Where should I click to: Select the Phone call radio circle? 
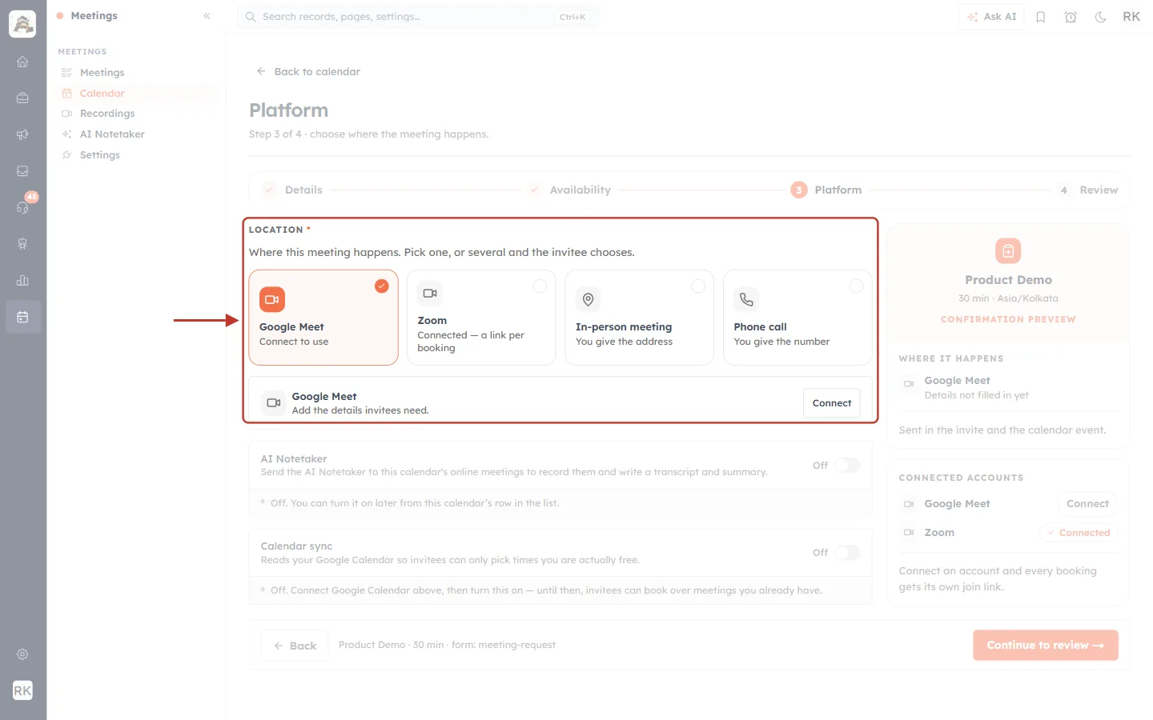(856, 286)
